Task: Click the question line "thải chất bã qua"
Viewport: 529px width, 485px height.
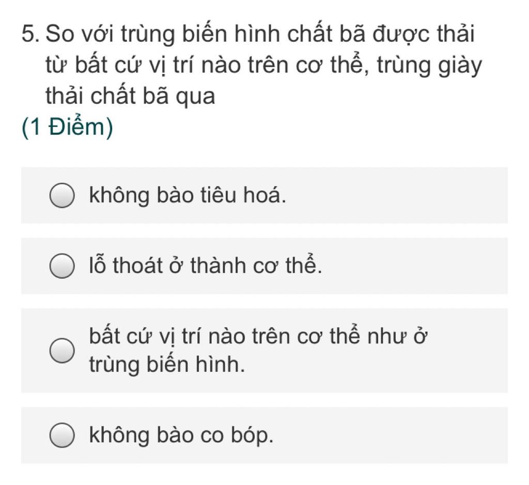Action: [x=130, y=96]
